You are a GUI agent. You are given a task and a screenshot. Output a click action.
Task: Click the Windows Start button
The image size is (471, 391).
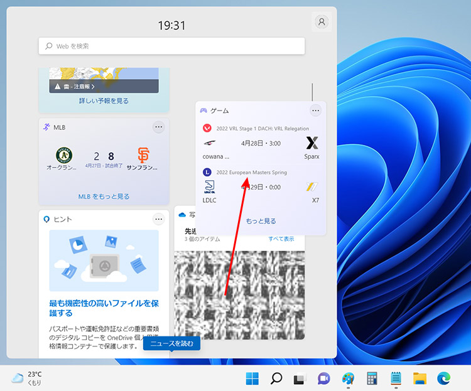[252, 378]
